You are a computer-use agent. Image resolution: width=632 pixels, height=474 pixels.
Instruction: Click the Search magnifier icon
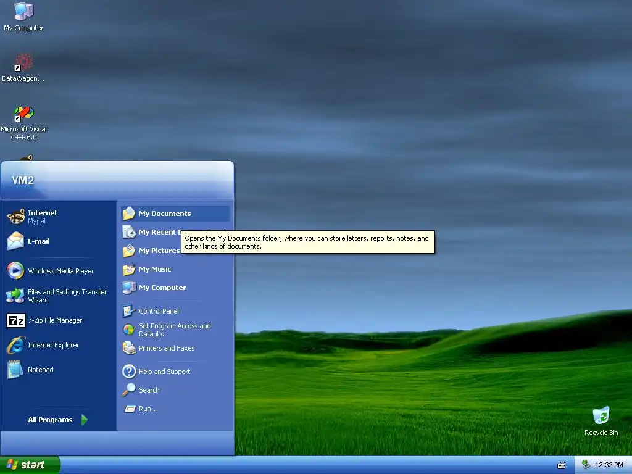coord(129,390)
